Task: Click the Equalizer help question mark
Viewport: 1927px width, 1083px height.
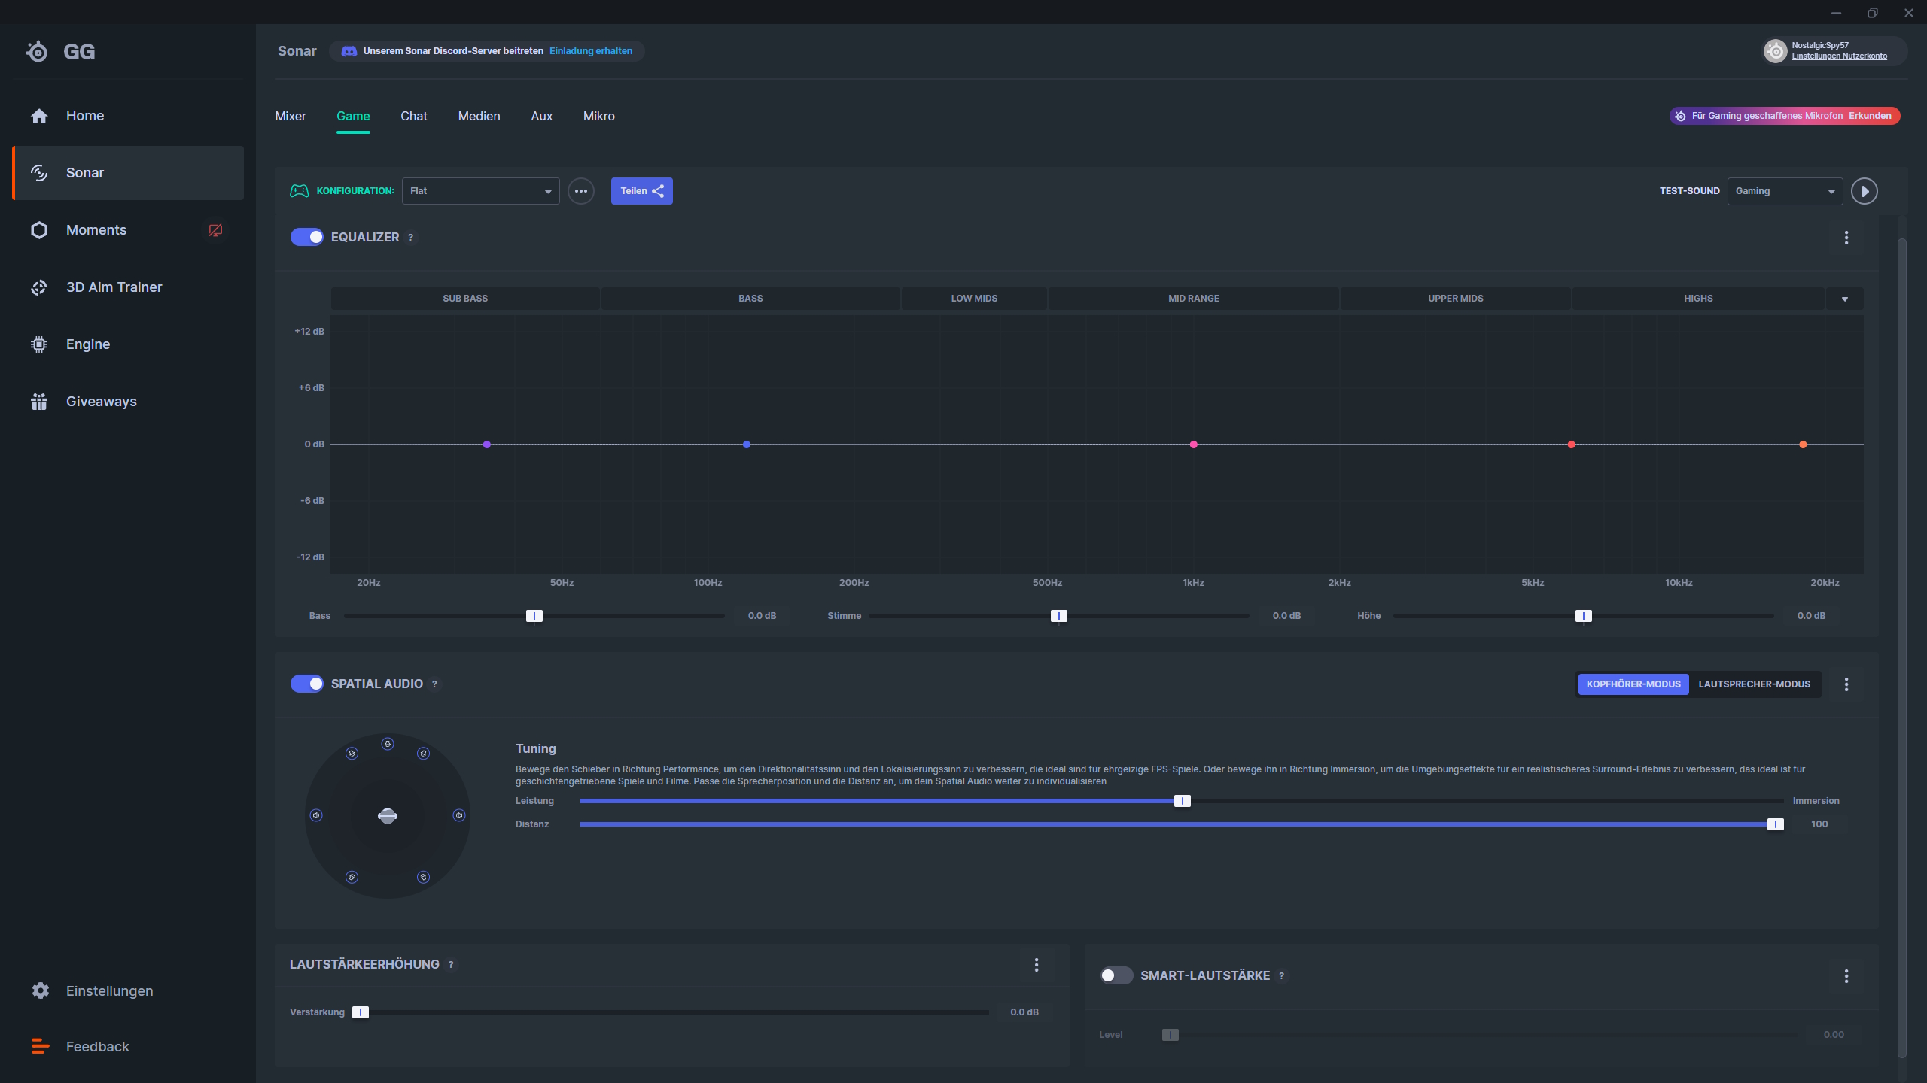Action: [x=410, y=238]
